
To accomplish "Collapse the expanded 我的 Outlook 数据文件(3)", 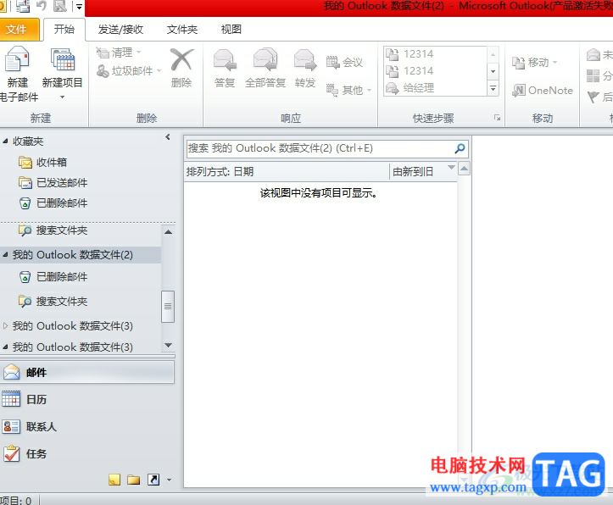I will point(5,347).
